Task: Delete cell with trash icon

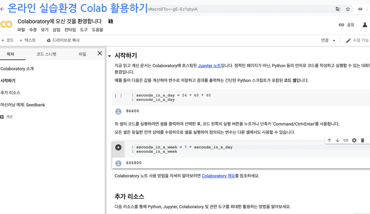Action: click(x=362, y=140)
